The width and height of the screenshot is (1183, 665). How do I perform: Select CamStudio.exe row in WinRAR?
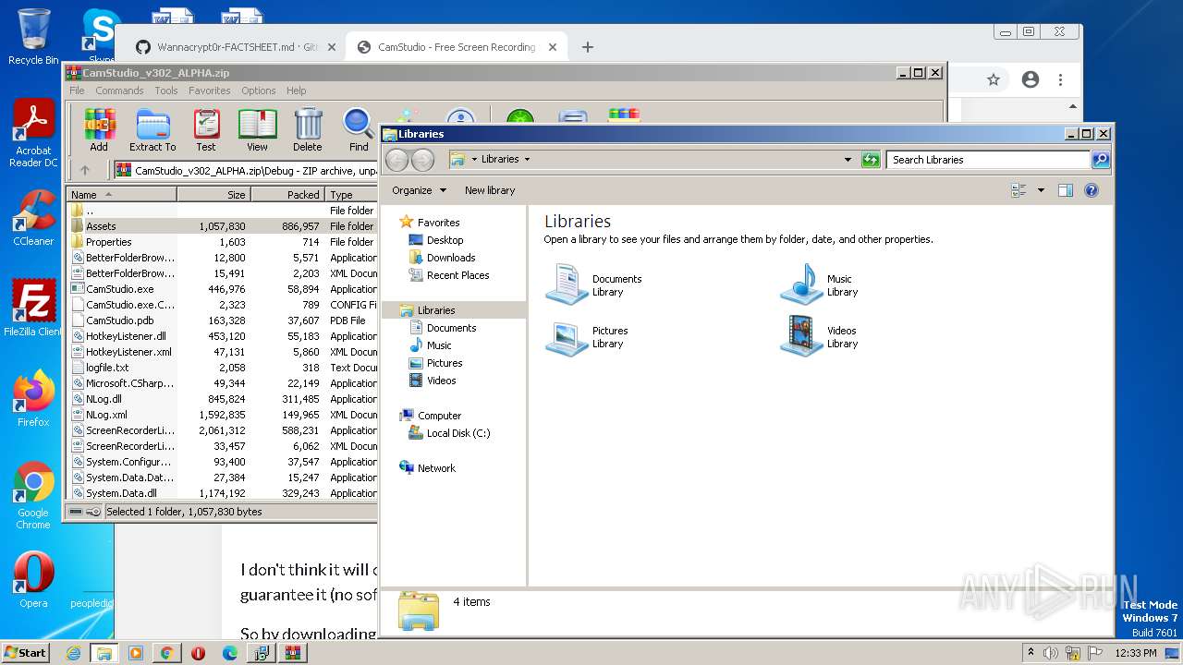click(x=222, y=289)
